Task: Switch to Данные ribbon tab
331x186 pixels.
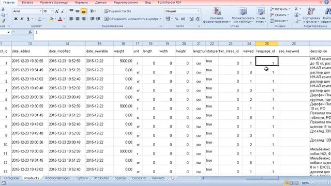Action: point(101,3)
